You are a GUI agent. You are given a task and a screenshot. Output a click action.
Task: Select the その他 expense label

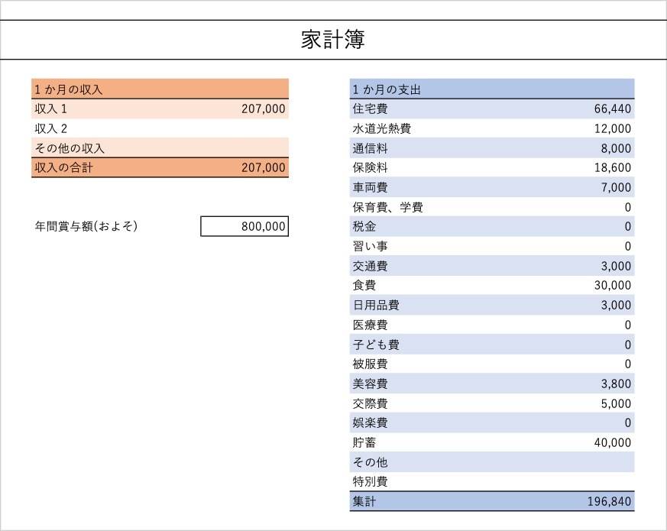click(x=370, y=462)
